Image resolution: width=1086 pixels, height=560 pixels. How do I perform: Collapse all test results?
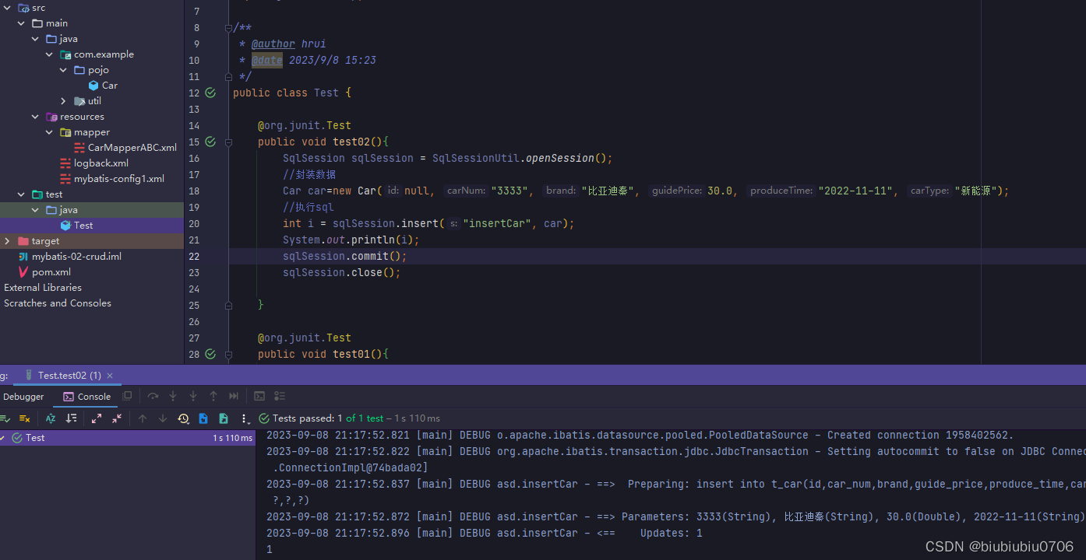(x=117, y=418)
